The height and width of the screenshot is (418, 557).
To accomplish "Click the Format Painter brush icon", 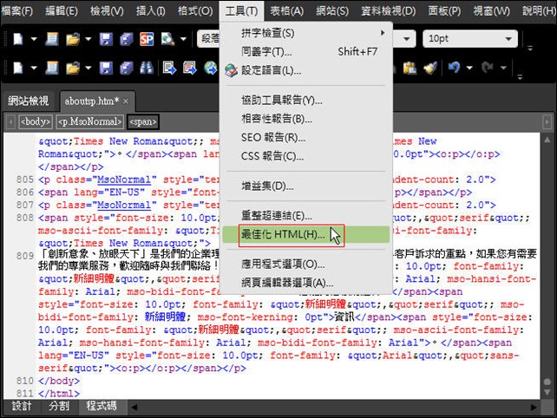I will coord(430,68).
